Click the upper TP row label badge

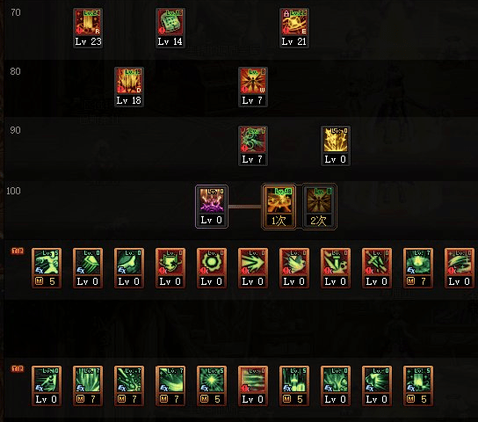pos(18,251)
